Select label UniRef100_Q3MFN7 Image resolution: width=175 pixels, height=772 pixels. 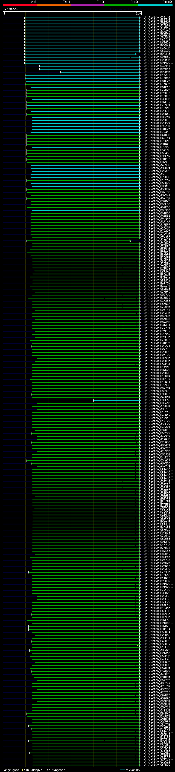[x=157, y=156]
